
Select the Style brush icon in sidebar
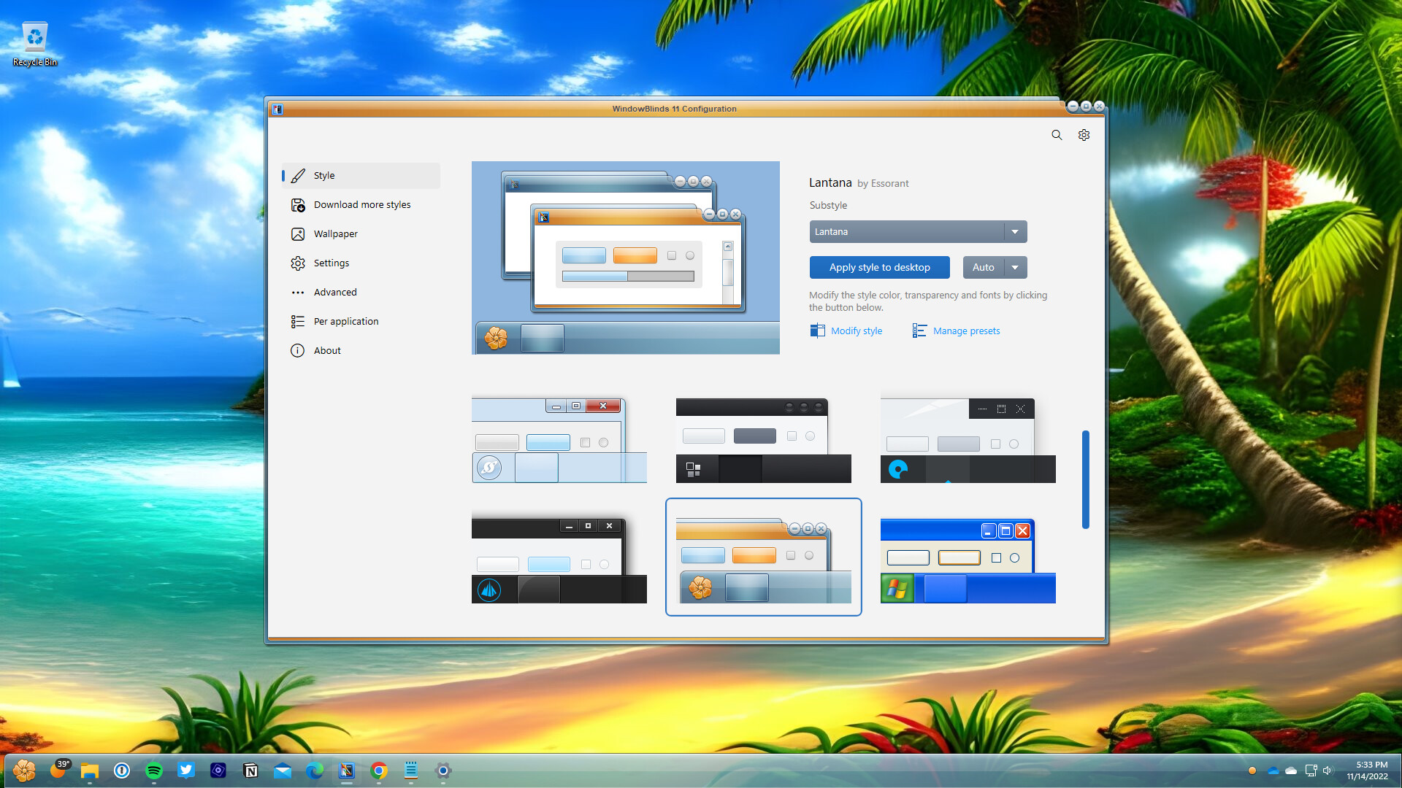[x=298, y=175]
